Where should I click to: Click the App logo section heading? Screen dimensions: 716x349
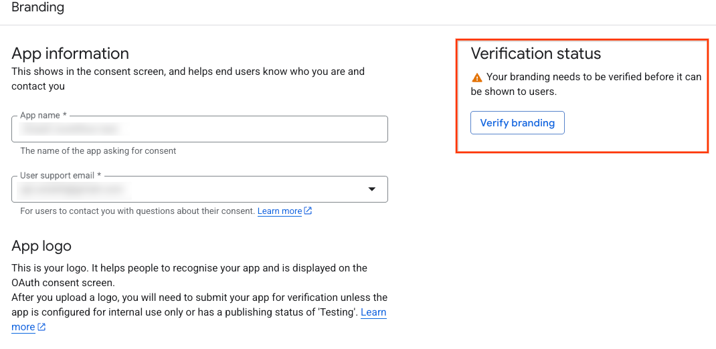(41, 246)
